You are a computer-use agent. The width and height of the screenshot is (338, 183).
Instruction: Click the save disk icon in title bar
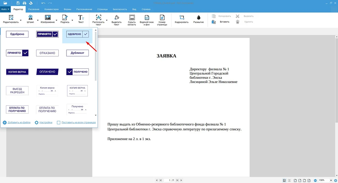coord(18,3)
